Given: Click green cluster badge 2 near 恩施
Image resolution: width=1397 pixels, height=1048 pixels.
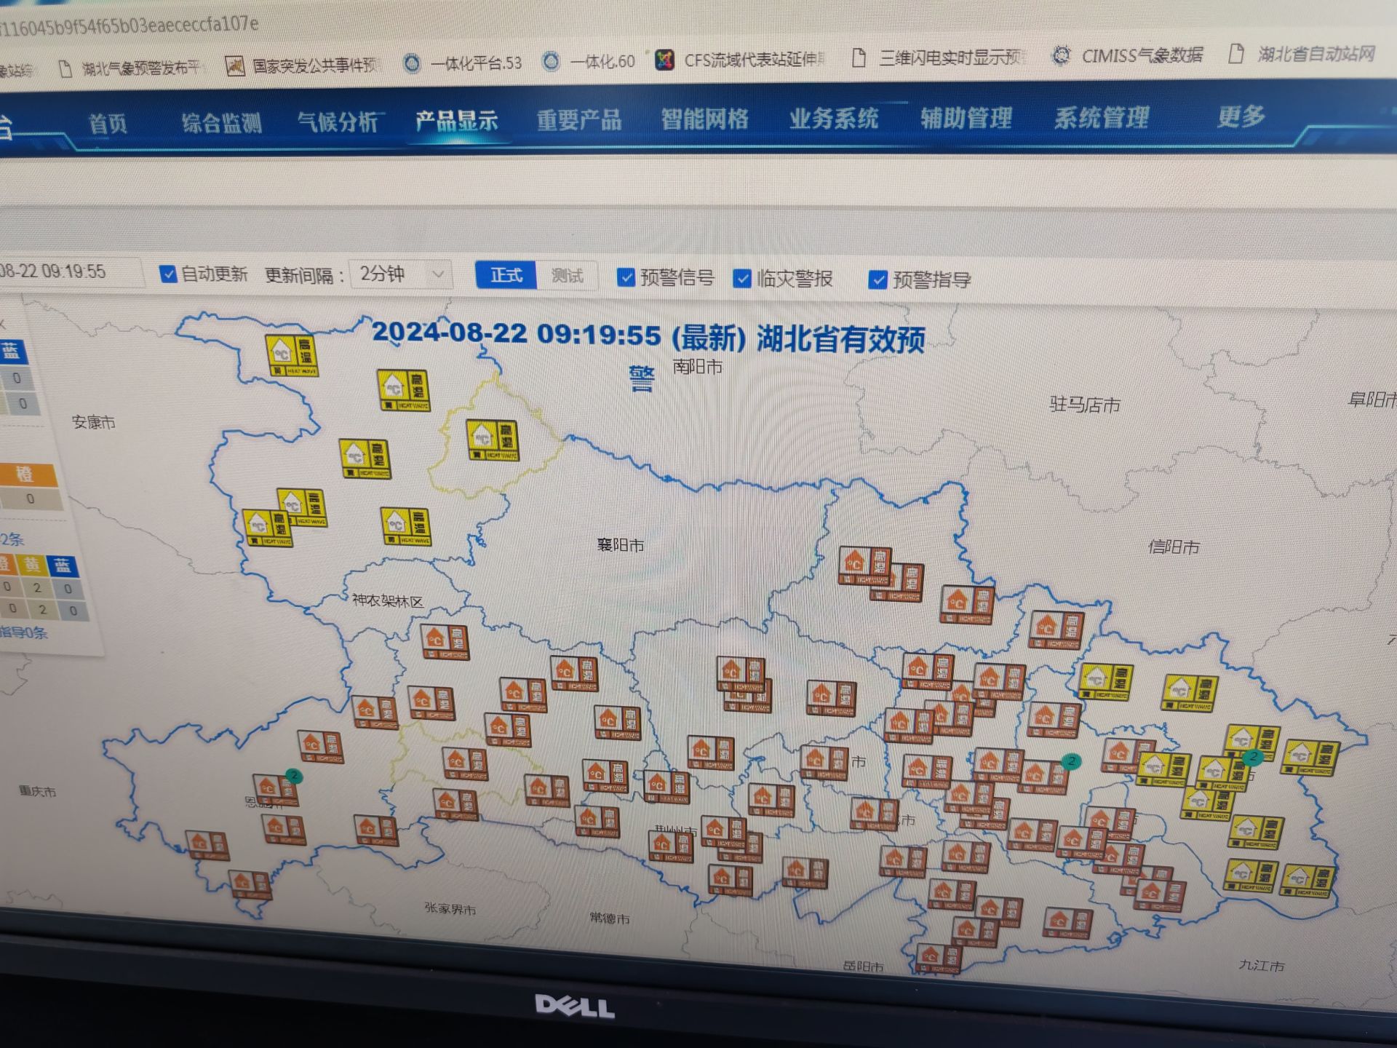Looking at the screenshot, I should pos(293,776).
